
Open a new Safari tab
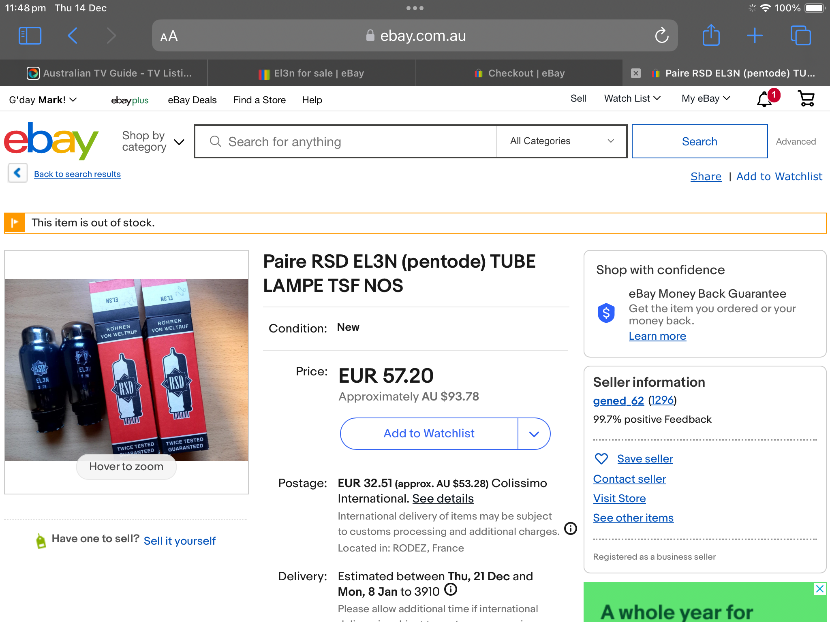(x=755, y=36)
